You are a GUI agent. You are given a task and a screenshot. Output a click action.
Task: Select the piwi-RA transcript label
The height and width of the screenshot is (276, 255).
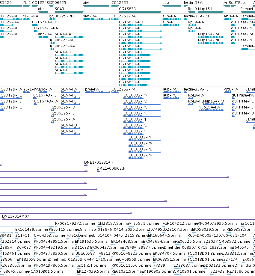(x=90, y=16)
